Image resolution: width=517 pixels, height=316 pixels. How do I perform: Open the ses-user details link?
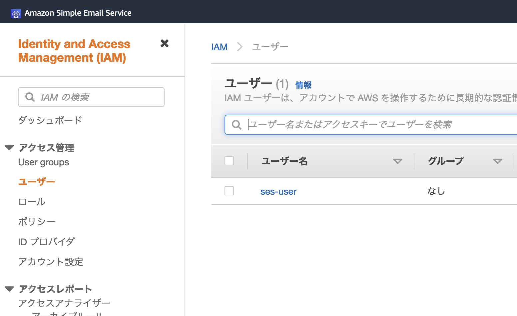[278, 191]
